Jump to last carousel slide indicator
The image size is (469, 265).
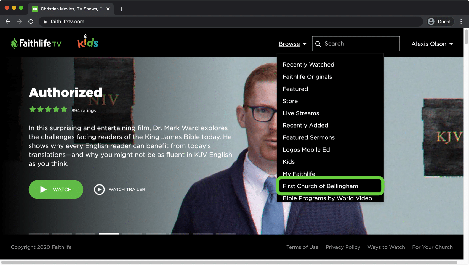pos(226,234)
